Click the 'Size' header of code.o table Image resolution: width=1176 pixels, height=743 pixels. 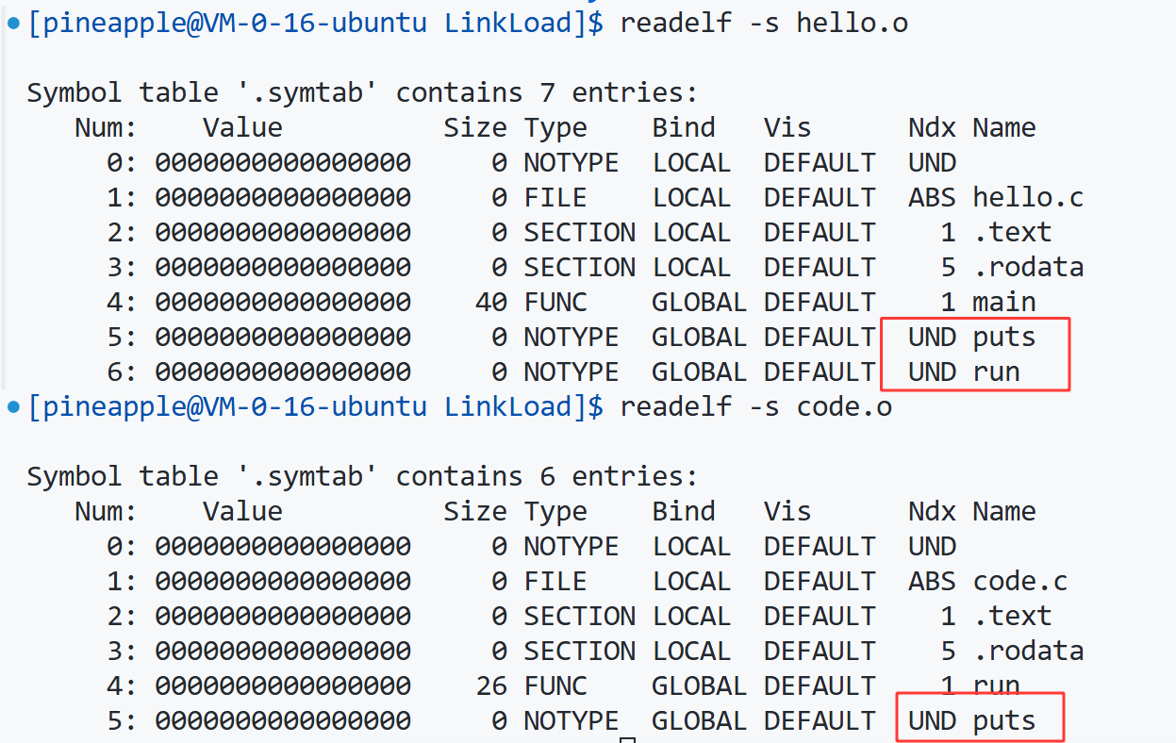coord(475,512)
